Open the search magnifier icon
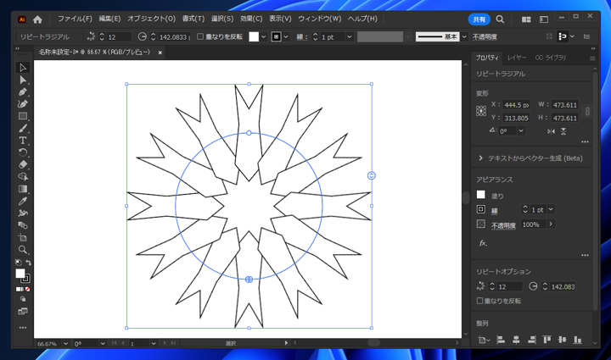Image resolution: width=611 pixels, height=360 pixels. click(x=500, y=19)
